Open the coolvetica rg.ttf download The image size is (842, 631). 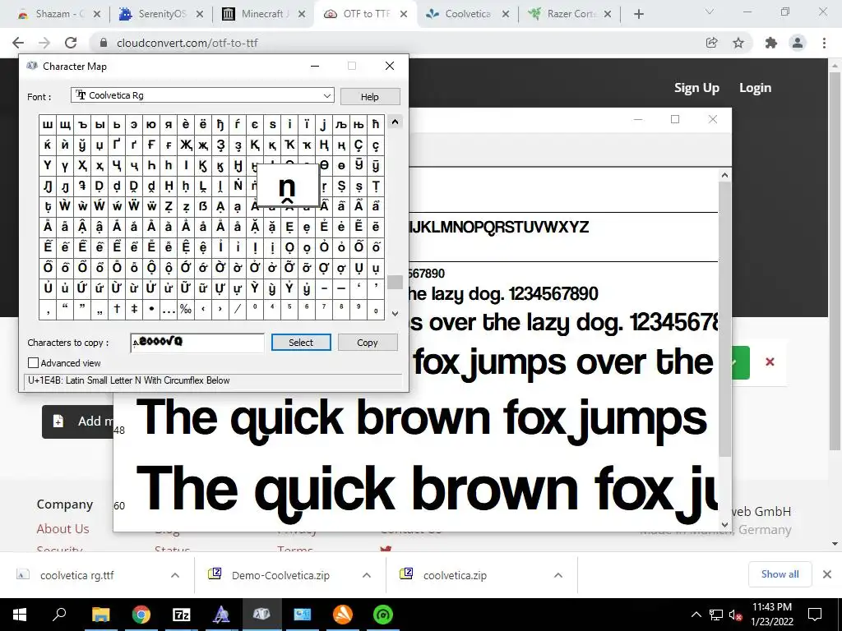[76, 575]
